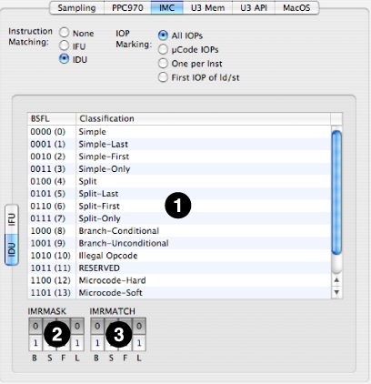Image resolution: width=371 pixels, height=384 pixels.
Task: Select IDU Instruction Matching radio button
Action: (64, 58)
